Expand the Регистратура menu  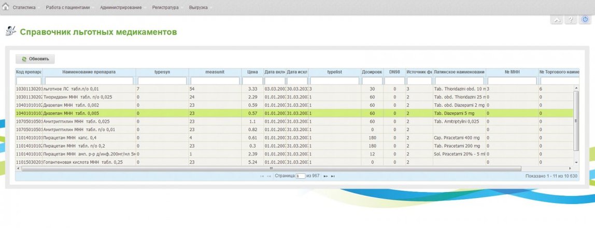[165, 8]
